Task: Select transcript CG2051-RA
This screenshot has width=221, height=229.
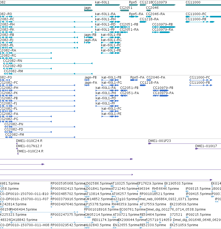Action: 124,32
